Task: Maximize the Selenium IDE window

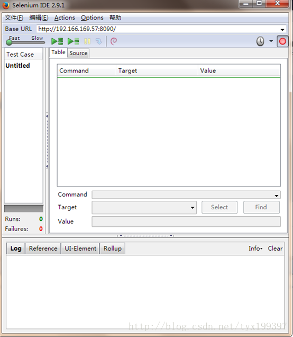Action: tap(259, 4)
